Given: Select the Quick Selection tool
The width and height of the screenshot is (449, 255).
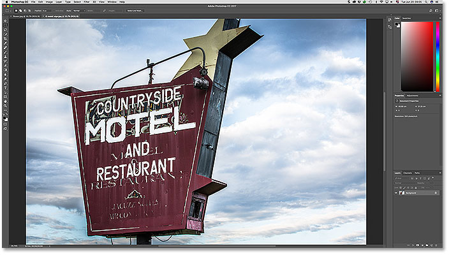Looking at the screenshot, I should click(6, 34).
